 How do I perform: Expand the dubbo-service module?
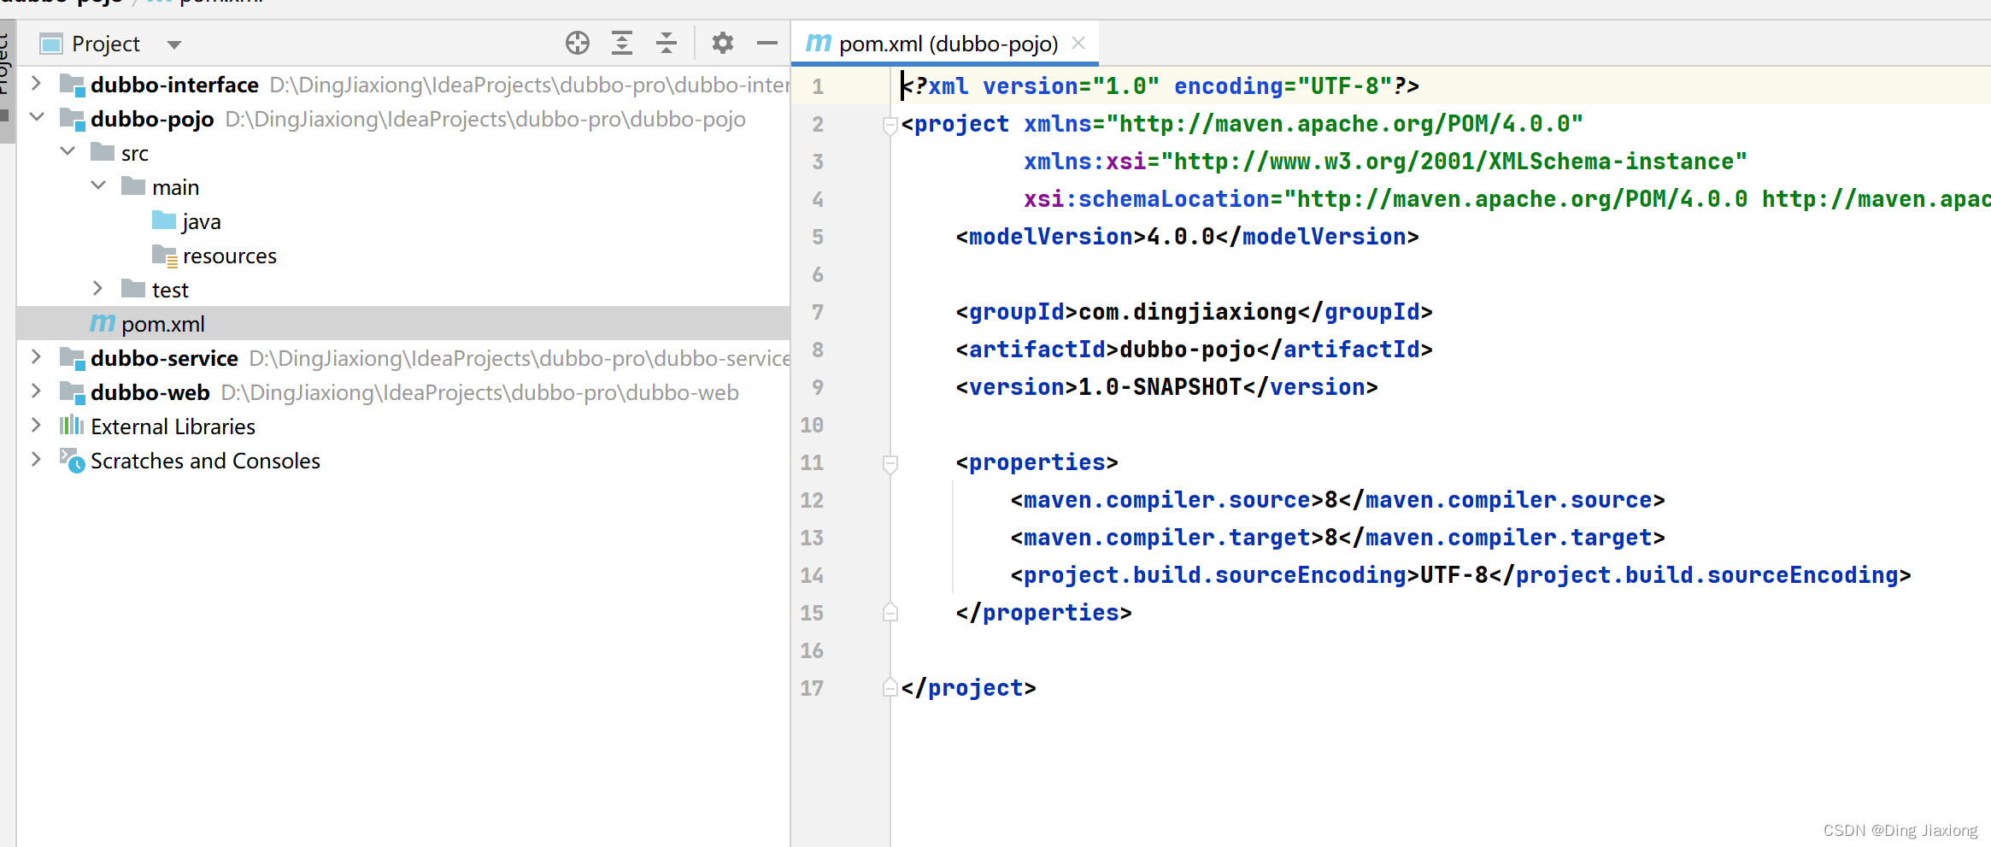(x=36, y=357)
